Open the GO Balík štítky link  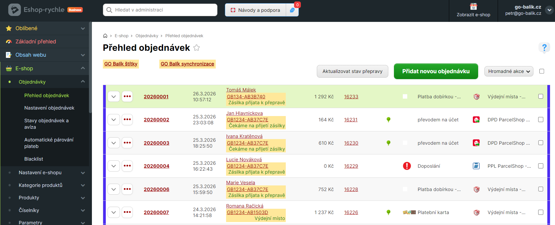(x=121, y=64)
